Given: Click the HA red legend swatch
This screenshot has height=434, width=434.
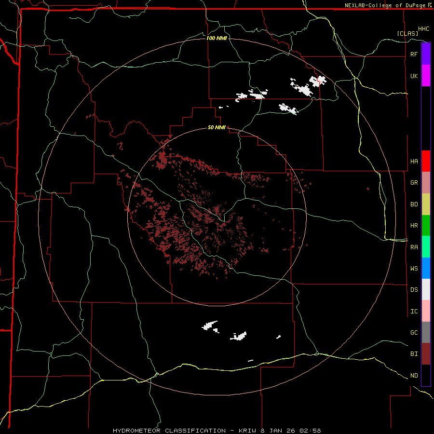Looking at the screenshot, I should [x=426, y=161].
